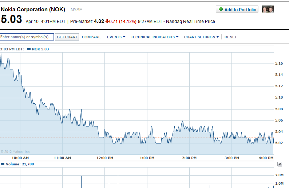Image resolution: width=289 pixels, height=188 pixels.
Task: Click the 11:00 AM time axis label
Action: click(62, 158)
